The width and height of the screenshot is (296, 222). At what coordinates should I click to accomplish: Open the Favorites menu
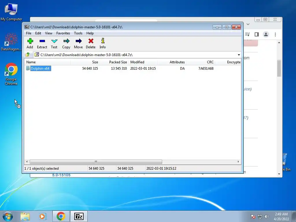[63, 33]
